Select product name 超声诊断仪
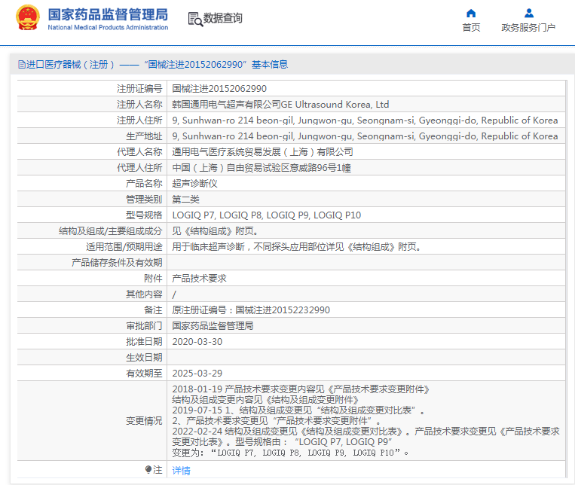 coord(194,183)
